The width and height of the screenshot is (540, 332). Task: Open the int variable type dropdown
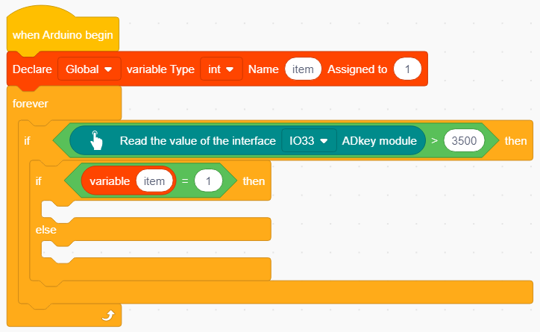tap(221, 69)
